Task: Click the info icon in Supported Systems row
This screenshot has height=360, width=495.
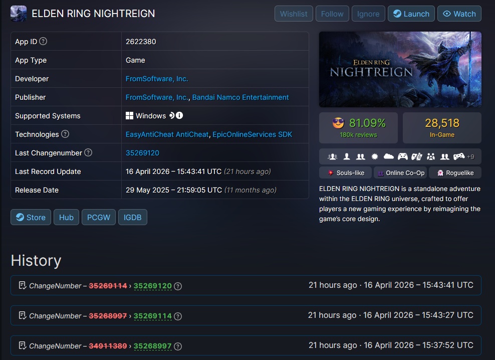Action: tap(179, 115)
